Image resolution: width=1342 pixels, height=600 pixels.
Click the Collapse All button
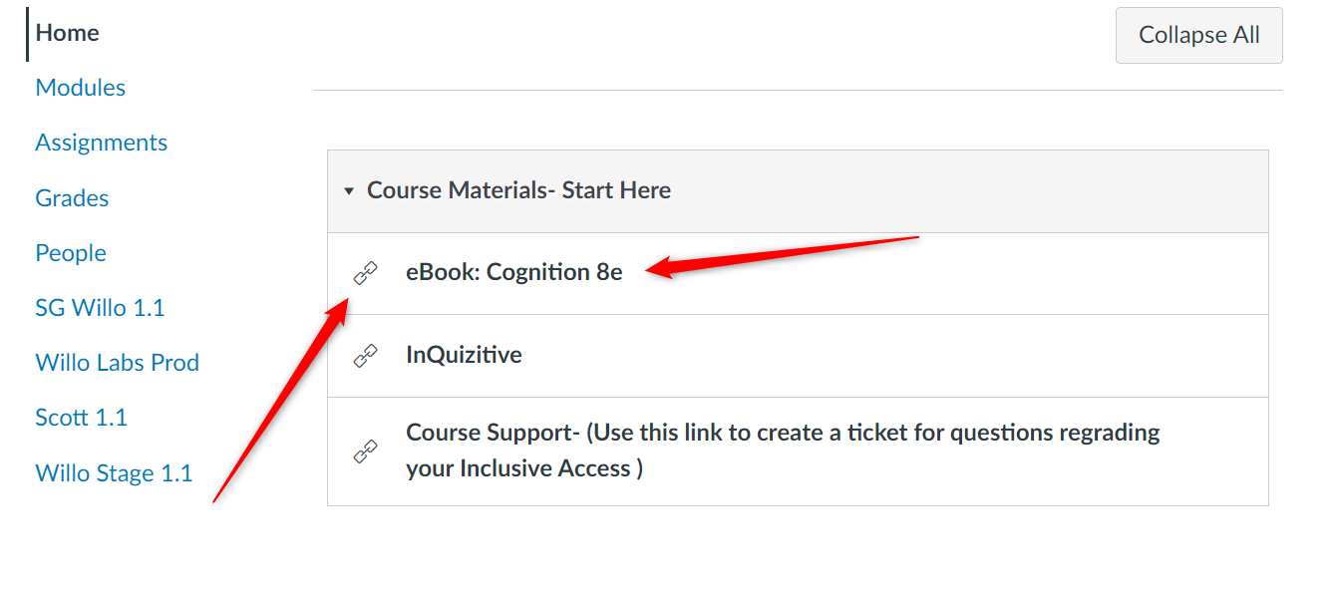(x=1198, y=35)
